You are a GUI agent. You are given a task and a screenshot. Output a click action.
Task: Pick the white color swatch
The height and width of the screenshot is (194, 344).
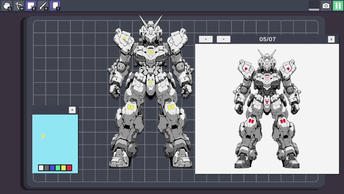(41, 168)
